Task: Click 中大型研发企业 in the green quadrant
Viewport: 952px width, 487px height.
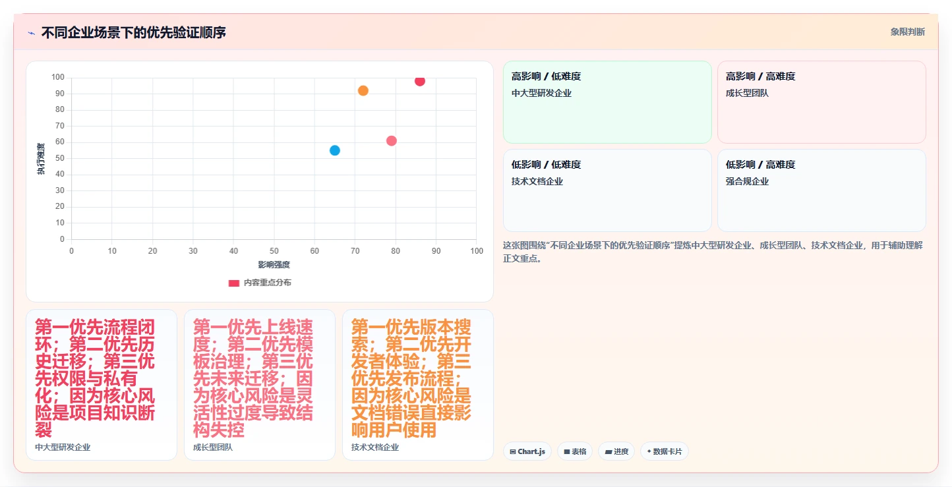Action: tap(541, 93)
